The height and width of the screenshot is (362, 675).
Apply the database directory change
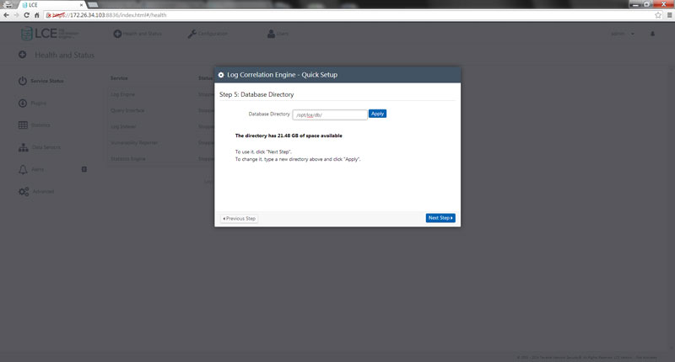coord(377,114)
